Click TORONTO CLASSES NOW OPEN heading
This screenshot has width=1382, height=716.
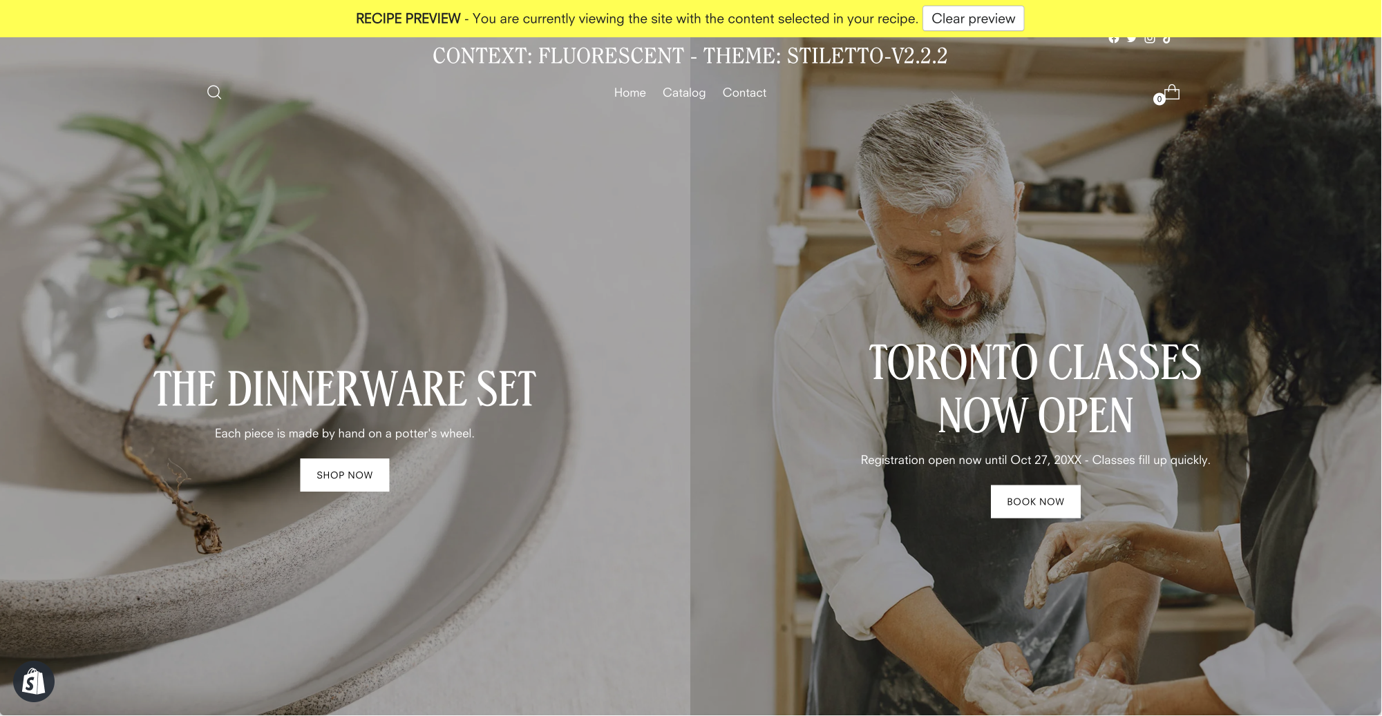click(x=1035, y=389)
